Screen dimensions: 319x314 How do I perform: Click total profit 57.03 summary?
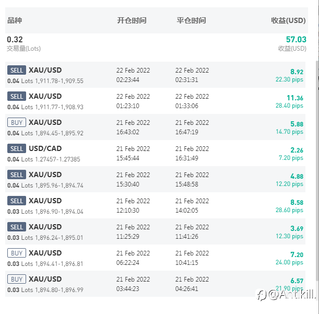pos(296,40)
